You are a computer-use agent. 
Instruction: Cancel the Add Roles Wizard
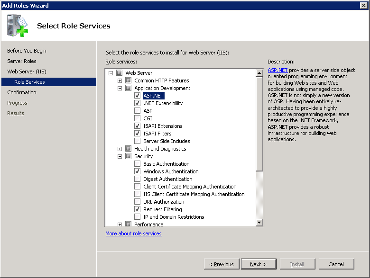click(x=336, y=264)
